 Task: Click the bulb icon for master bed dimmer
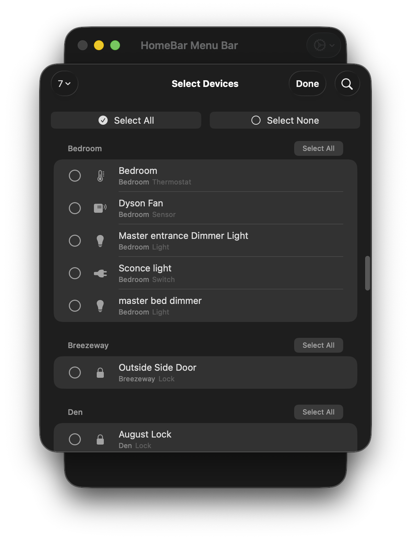(x=100, y=306)
